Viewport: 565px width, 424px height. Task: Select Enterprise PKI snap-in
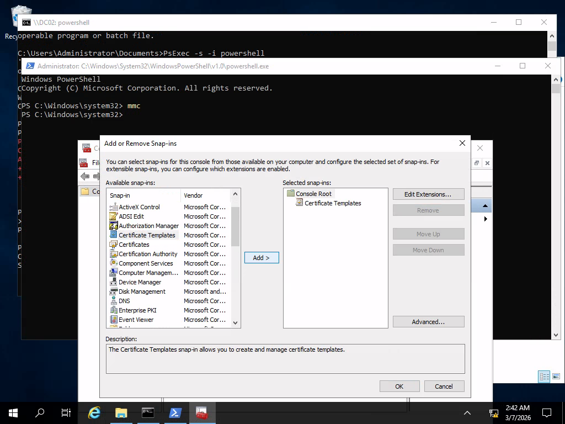[137, 310]
